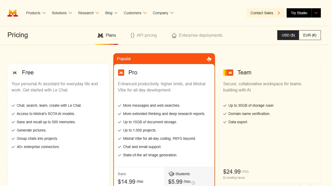Click the Pricing page heading
Screen dimensions: 332x186
click(18, 35)
